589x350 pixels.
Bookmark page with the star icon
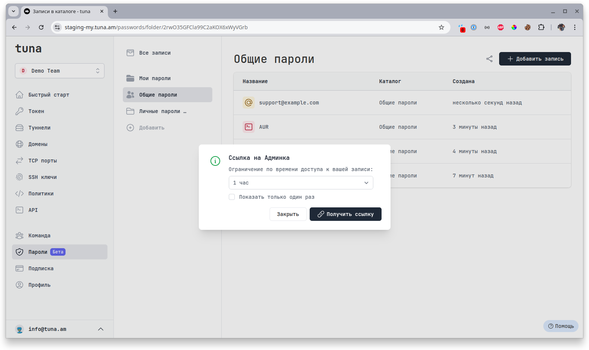click(441, 27)
